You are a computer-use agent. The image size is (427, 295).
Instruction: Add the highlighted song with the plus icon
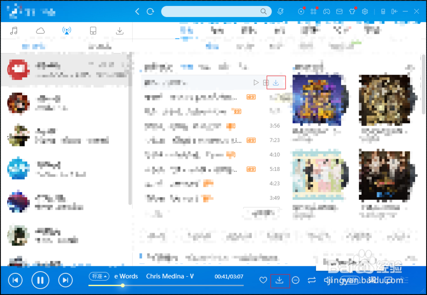coord(266,82)
